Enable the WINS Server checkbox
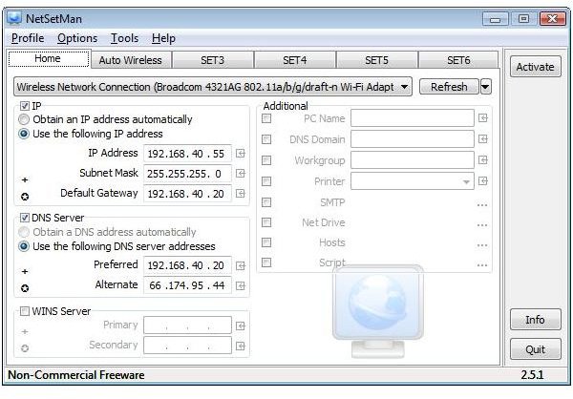 pyautogui.click(x=25, y=311)
